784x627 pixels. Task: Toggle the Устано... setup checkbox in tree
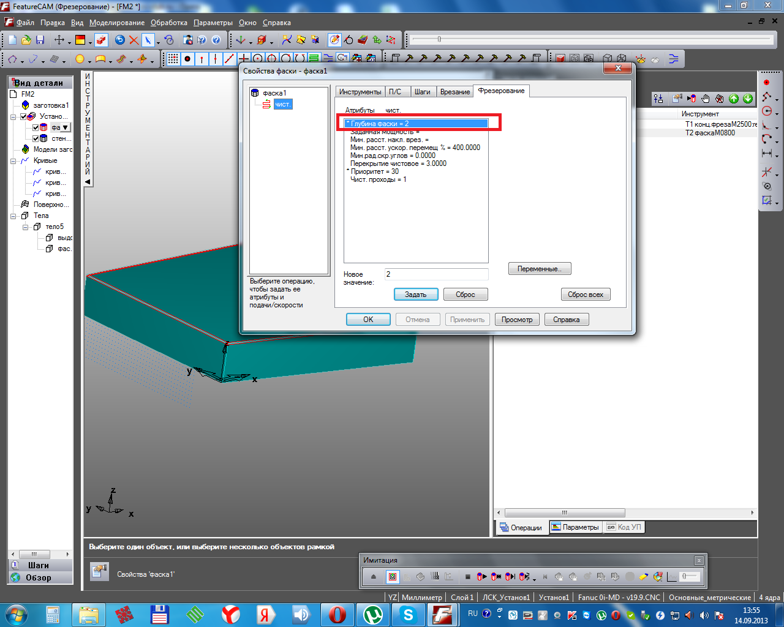pyautogui.click(x=24, y=116)
